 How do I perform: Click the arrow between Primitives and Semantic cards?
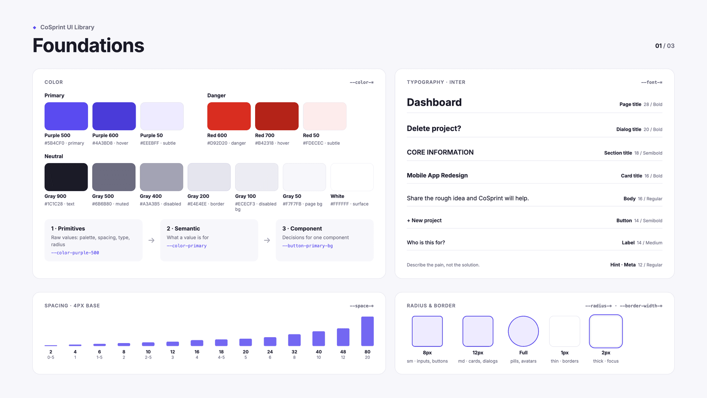click(x=152, y=240)
